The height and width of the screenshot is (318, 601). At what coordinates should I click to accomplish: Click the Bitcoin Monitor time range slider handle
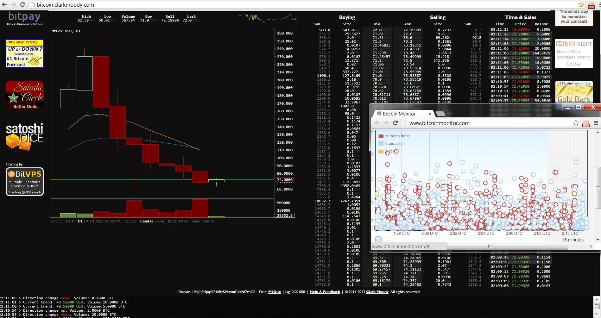(378, 240)
